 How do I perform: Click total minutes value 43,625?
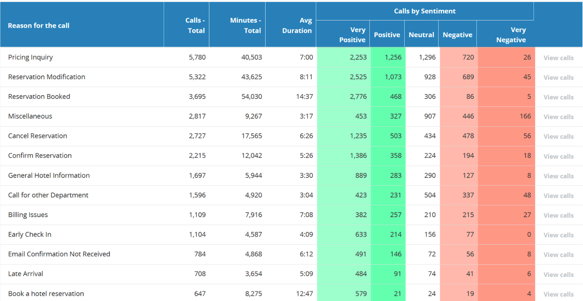[252, 77]
